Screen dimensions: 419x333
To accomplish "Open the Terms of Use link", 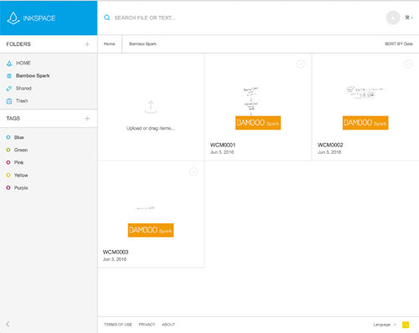I will (118, 325).
